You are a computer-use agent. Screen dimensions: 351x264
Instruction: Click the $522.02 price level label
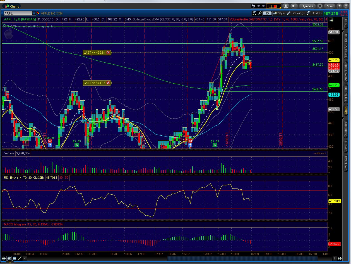[x=318, y=24]
